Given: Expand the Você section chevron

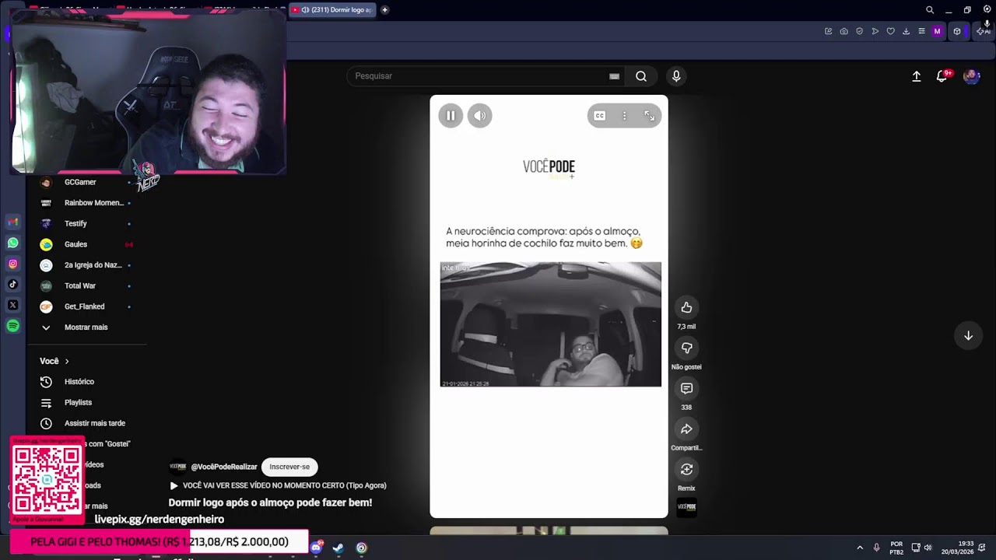Looking at the screenshot, I should tap(67, 361).
